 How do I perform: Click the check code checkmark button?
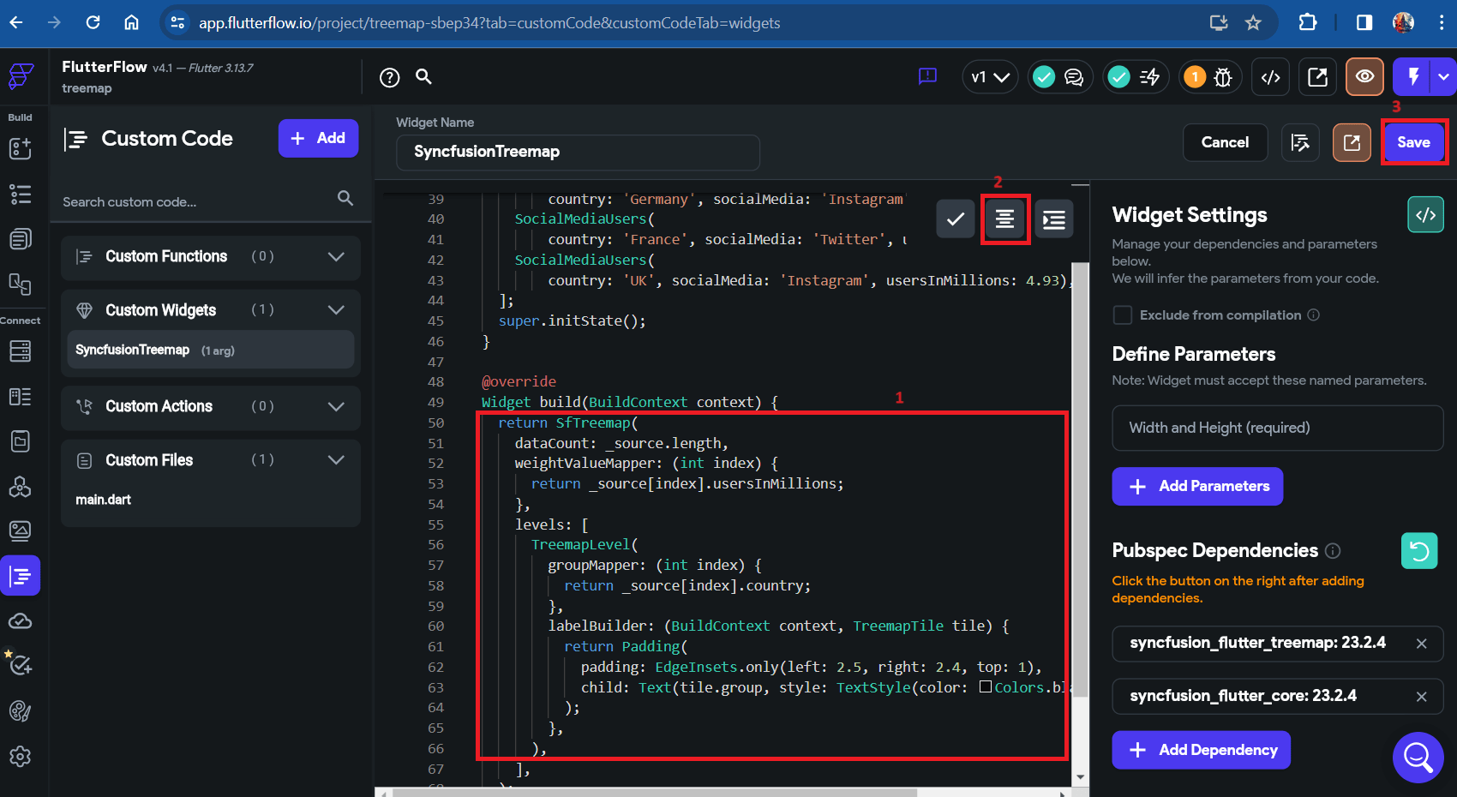point(956,219)
